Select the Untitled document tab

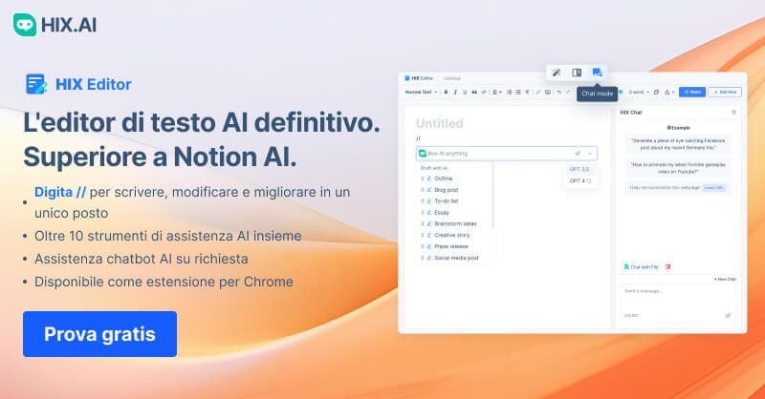click(x=451, y=78)
